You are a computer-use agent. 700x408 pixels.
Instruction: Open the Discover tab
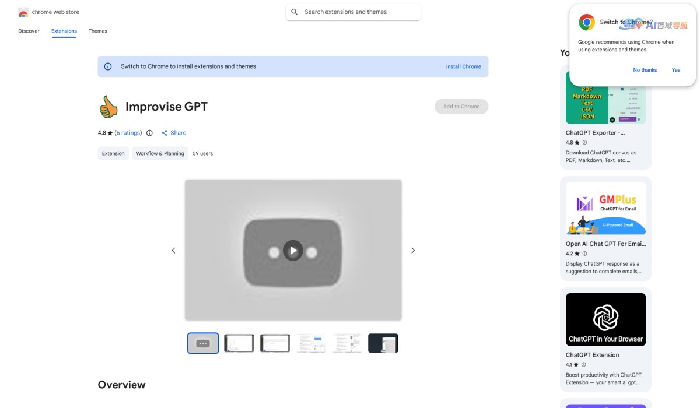(29, 31)
